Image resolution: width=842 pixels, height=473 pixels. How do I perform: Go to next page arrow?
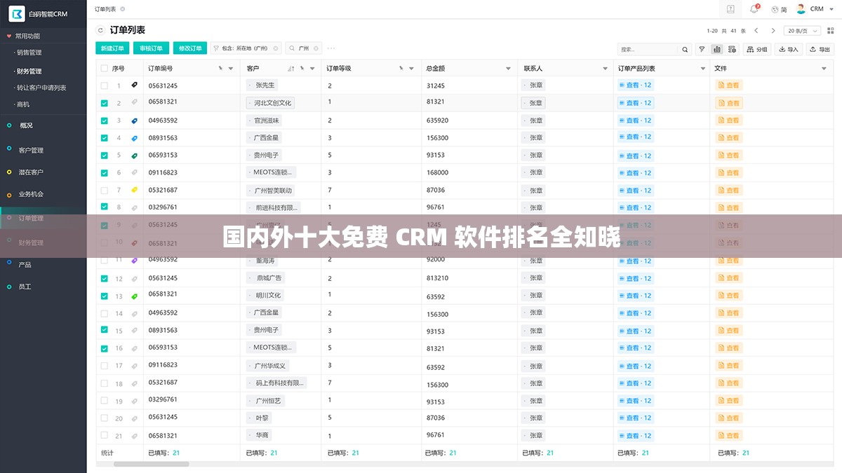[773, 31]
